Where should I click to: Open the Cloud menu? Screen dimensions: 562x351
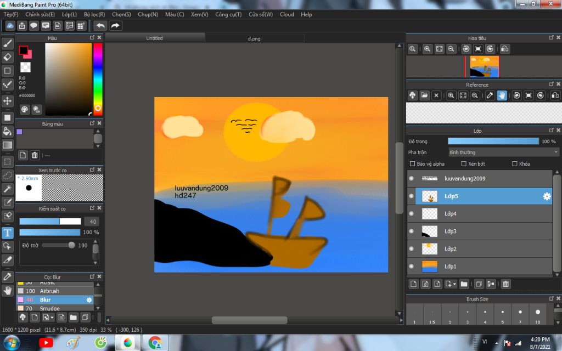(x=286, y=14)
